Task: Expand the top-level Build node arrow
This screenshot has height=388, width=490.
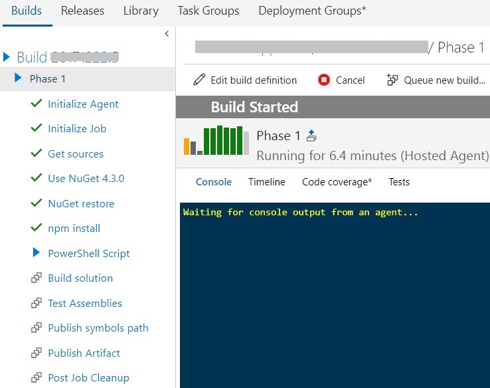Action: [x=7, y=56]
